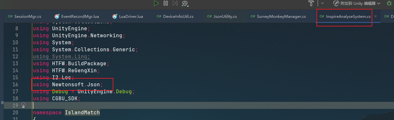Click line number 12 in the gutter
This screenshot has height=120, width=394.
click(x=15, y=56)
